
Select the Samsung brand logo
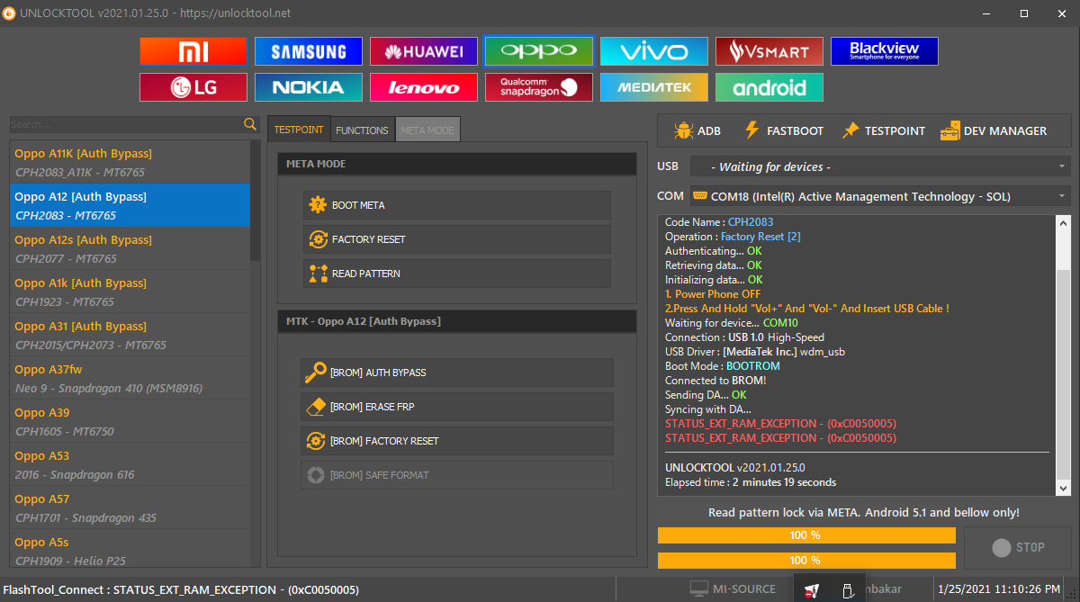(x=309, y=51)
